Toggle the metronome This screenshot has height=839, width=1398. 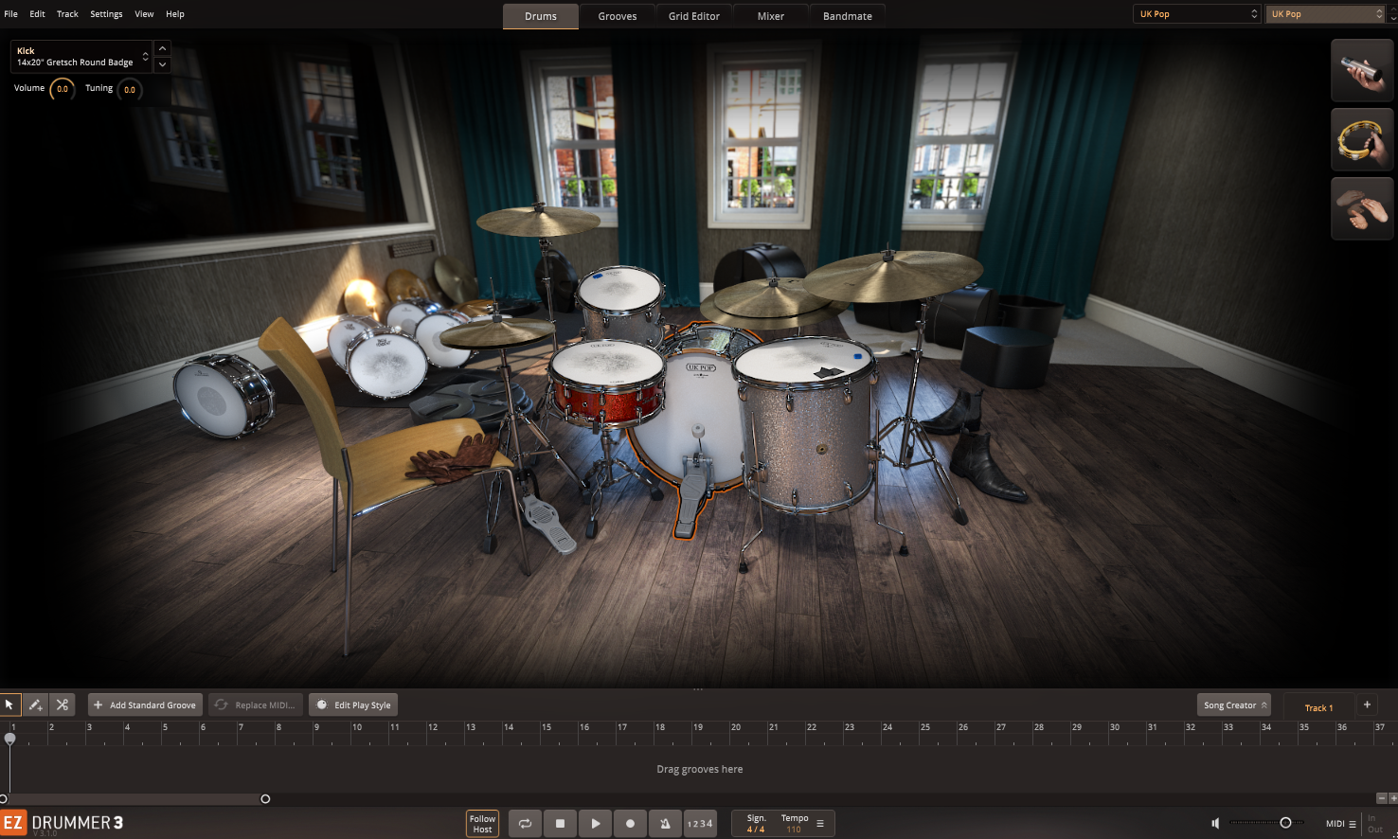665,824
